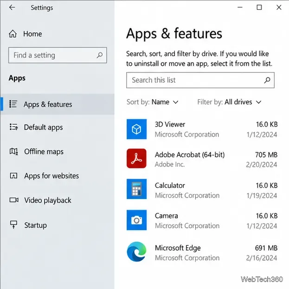Switch to Apps for websites page
Screen dimensions: 289x289
tap(51, 176)
